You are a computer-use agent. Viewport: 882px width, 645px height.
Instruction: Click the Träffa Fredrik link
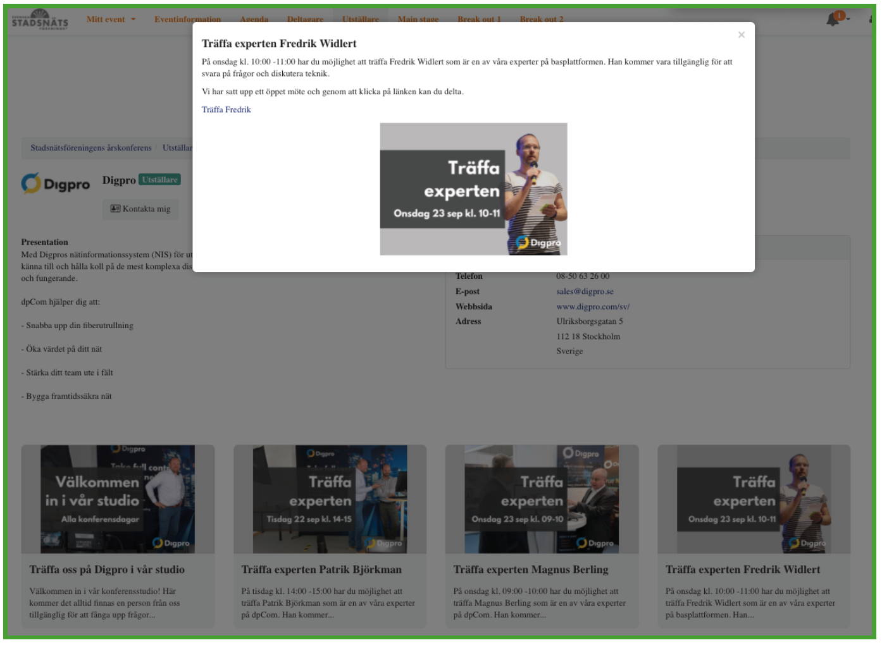pos(226,109)
